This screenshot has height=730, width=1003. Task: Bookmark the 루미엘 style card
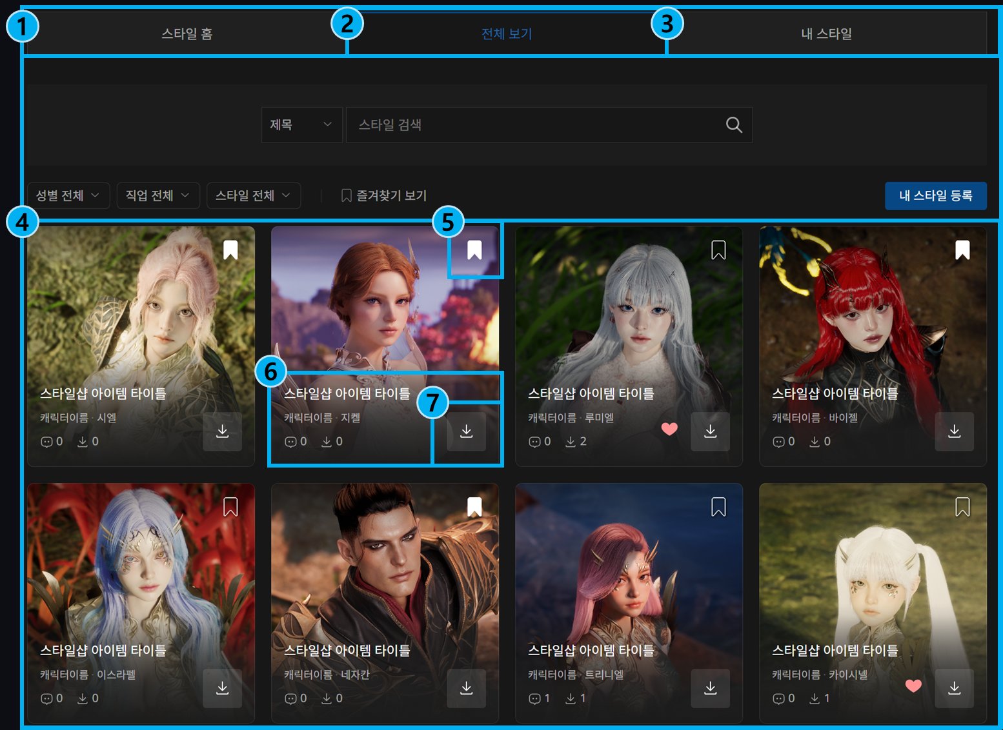click(718, 250)
